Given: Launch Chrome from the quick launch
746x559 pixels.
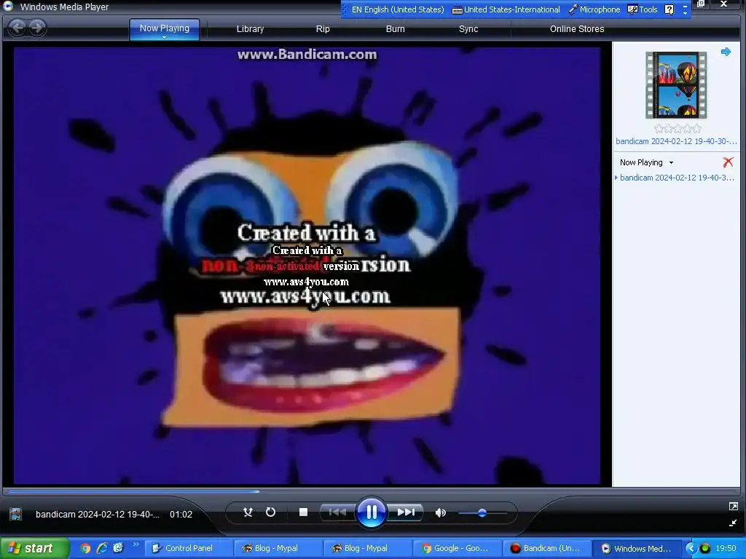Looking at the screenshot, I should (85, 548).
